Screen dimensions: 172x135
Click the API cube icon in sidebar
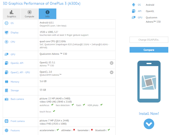[134, 11]
